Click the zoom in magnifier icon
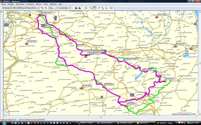 42,8
